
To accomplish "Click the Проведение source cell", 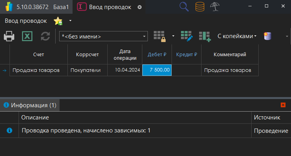I will pos(271,130).
